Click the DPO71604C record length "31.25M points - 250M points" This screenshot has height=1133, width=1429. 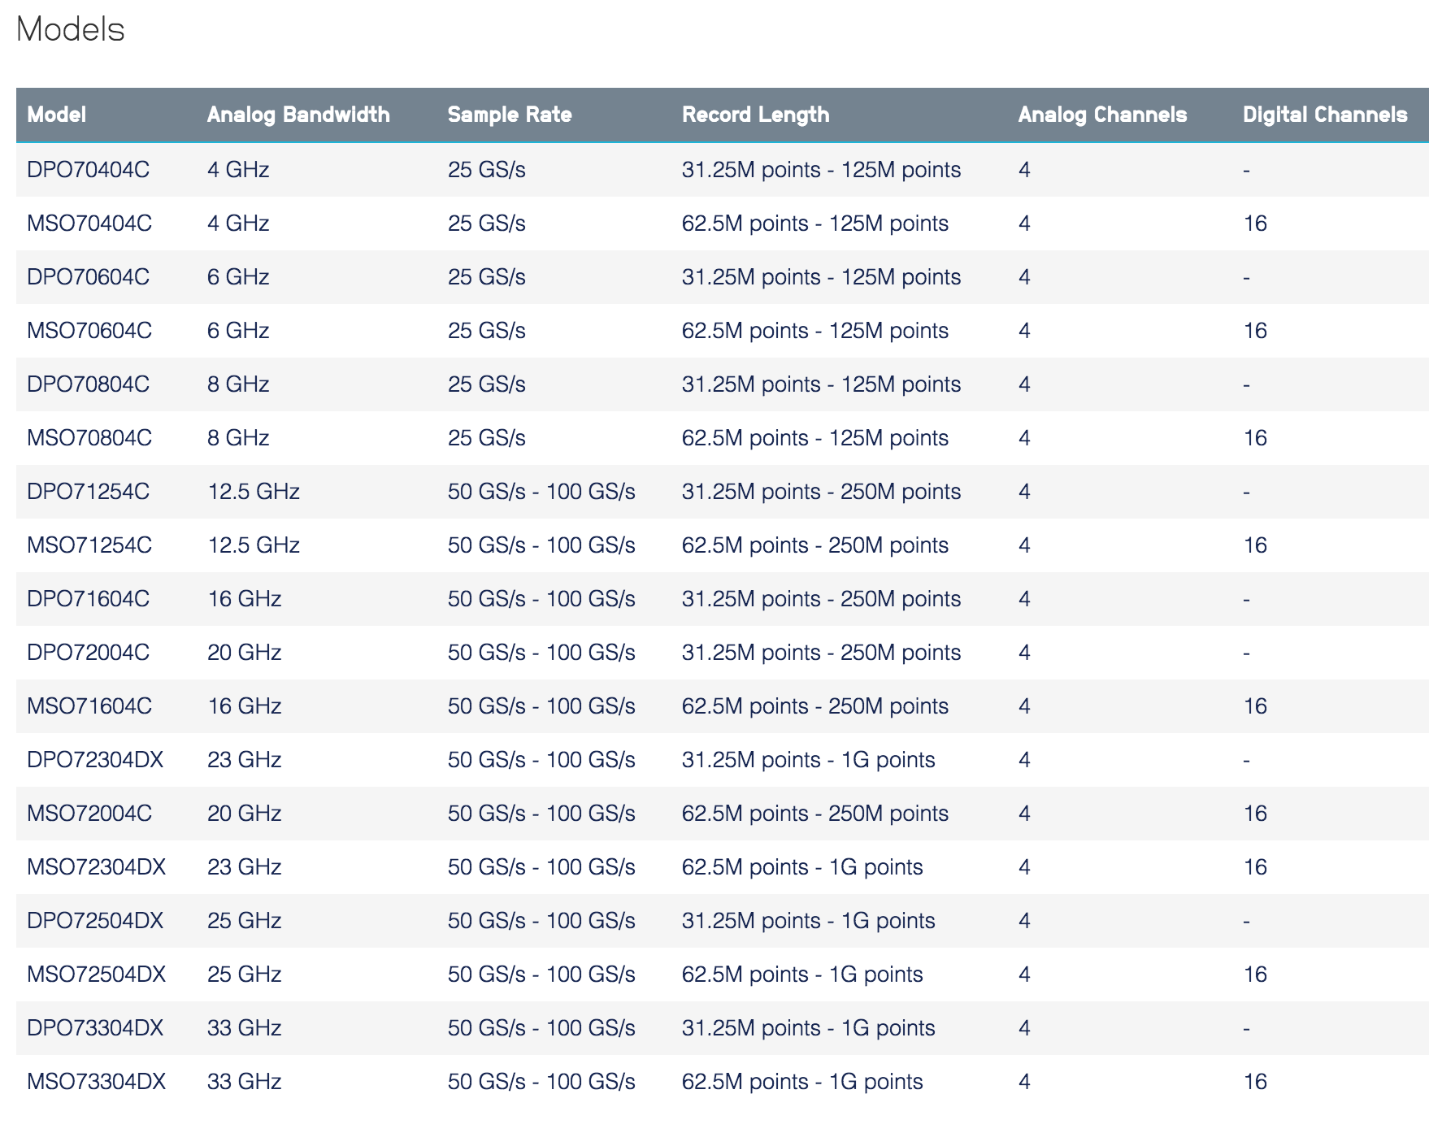pos(821,599)
